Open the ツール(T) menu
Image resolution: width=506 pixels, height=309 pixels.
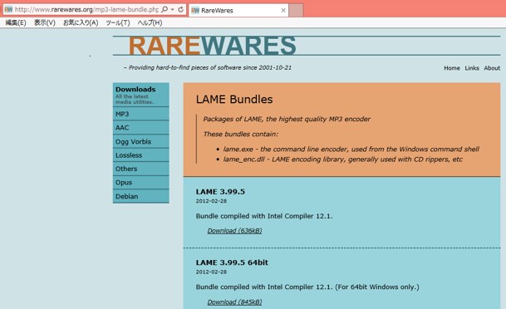pyautogui.click(x=118, y=22)
